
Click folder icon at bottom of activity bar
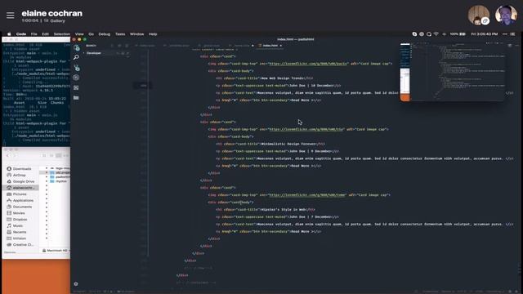(76, 98)
